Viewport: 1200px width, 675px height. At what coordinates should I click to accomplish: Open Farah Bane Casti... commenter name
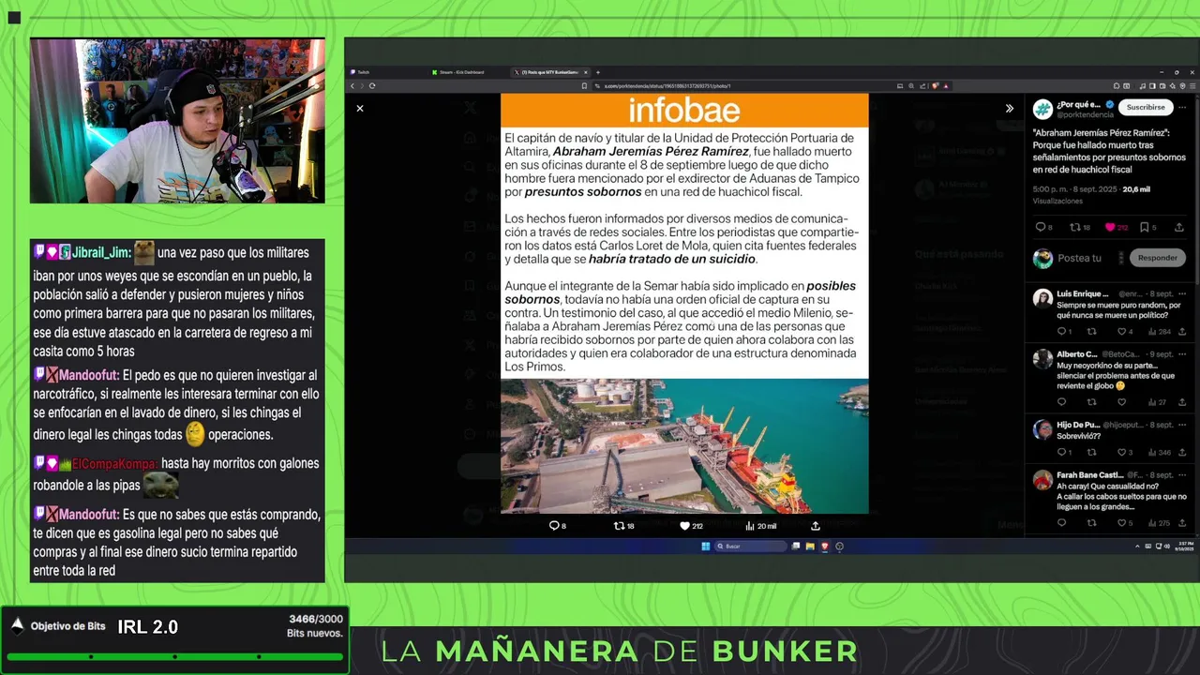pyautogui.click(x=1089, y=475)
